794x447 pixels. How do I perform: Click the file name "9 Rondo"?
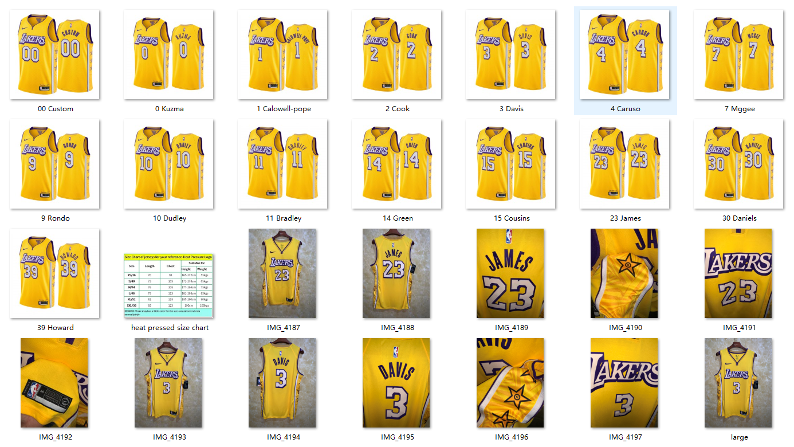pos(55,218)
